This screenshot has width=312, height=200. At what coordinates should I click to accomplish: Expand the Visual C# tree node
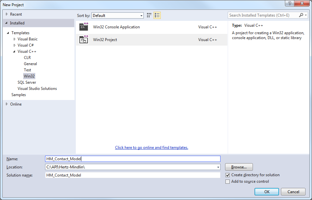point(14,45)
